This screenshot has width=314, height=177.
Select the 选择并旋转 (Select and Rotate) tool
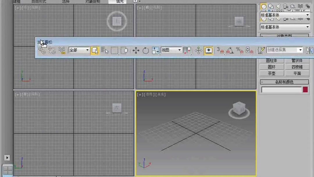coord(146,50)
